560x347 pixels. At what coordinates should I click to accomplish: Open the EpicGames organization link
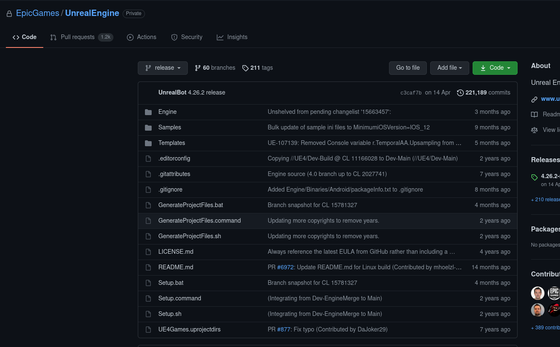(x=37, y=13)
